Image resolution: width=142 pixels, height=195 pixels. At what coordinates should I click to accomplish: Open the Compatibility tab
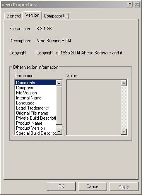55,16
